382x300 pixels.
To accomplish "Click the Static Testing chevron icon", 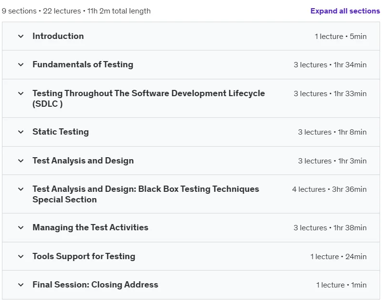I will pyautogui.click(x=21, y=132).
